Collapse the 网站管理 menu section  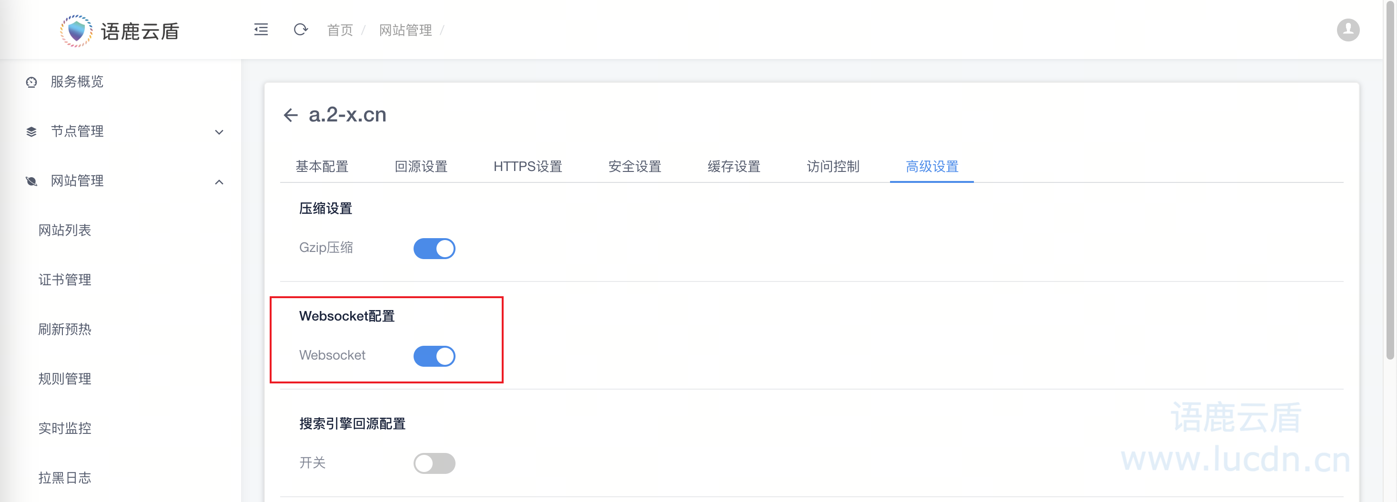coord(219,182)
